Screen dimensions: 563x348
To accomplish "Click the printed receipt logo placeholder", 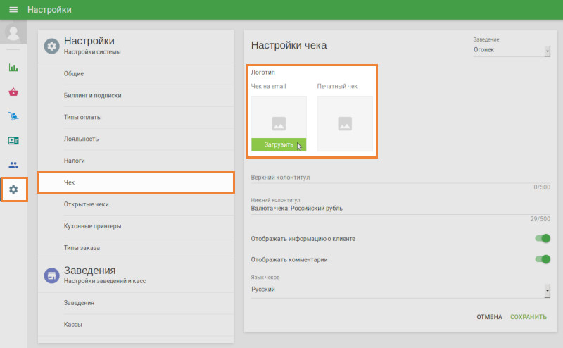I will [x=345, y=123].
